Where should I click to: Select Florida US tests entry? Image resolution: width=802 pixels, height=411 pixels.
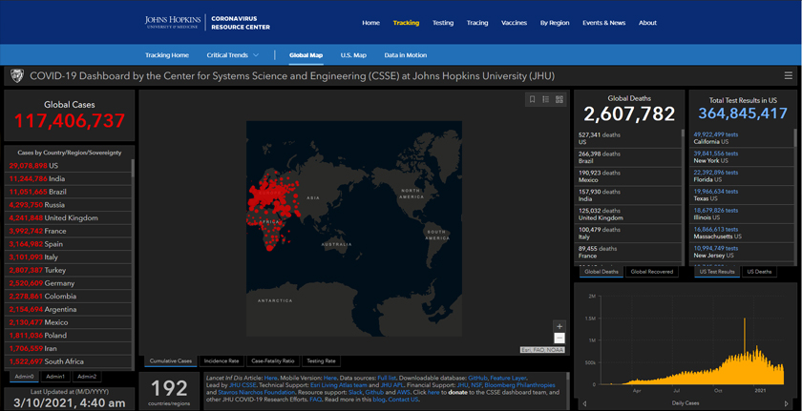pos(743,176)
